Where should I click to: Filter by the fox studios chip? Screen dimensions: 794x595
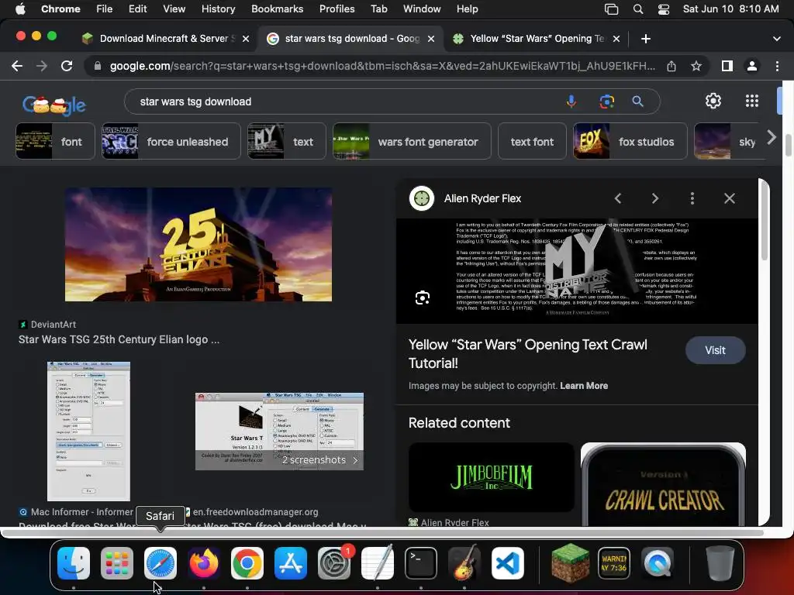coord(630,141)
